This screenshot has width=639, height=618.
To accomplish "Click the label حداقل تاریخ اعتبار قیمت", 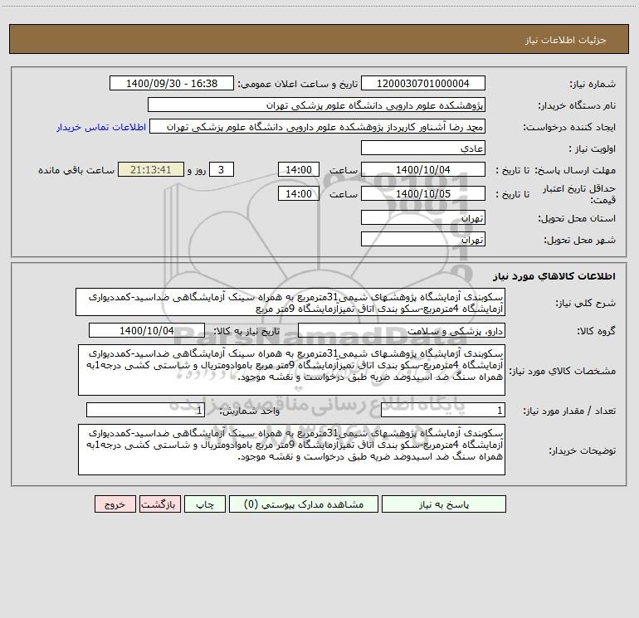I will click(x=579, y=194).
